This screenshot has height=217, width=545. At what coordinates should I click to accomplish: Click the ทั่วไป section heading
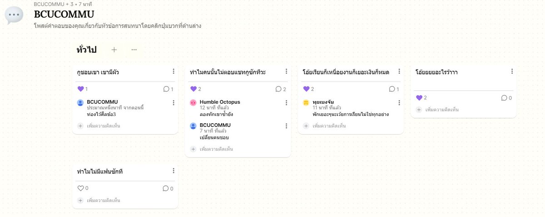[86, 50]
